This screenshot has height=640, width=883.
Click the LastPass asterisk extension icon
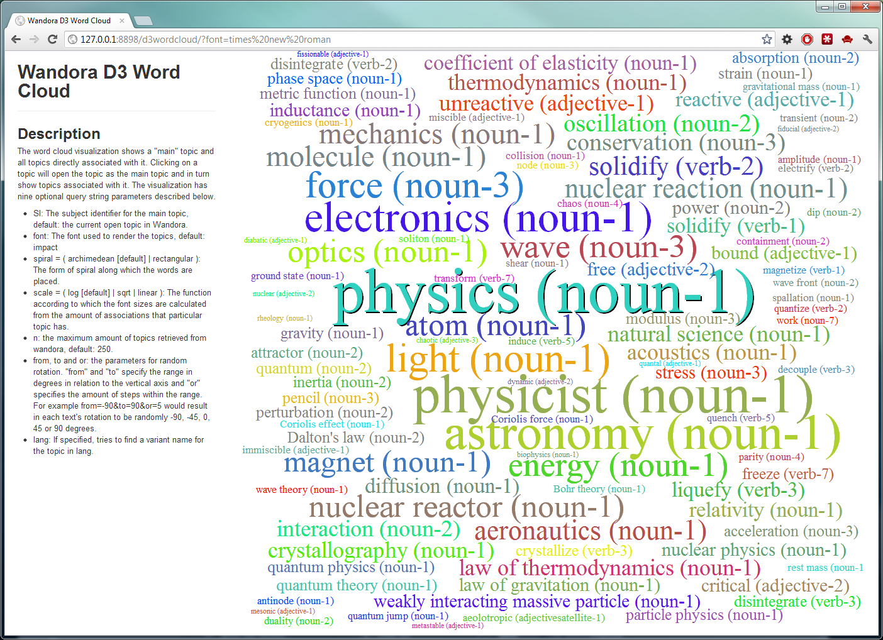click(x=827, y=39)
